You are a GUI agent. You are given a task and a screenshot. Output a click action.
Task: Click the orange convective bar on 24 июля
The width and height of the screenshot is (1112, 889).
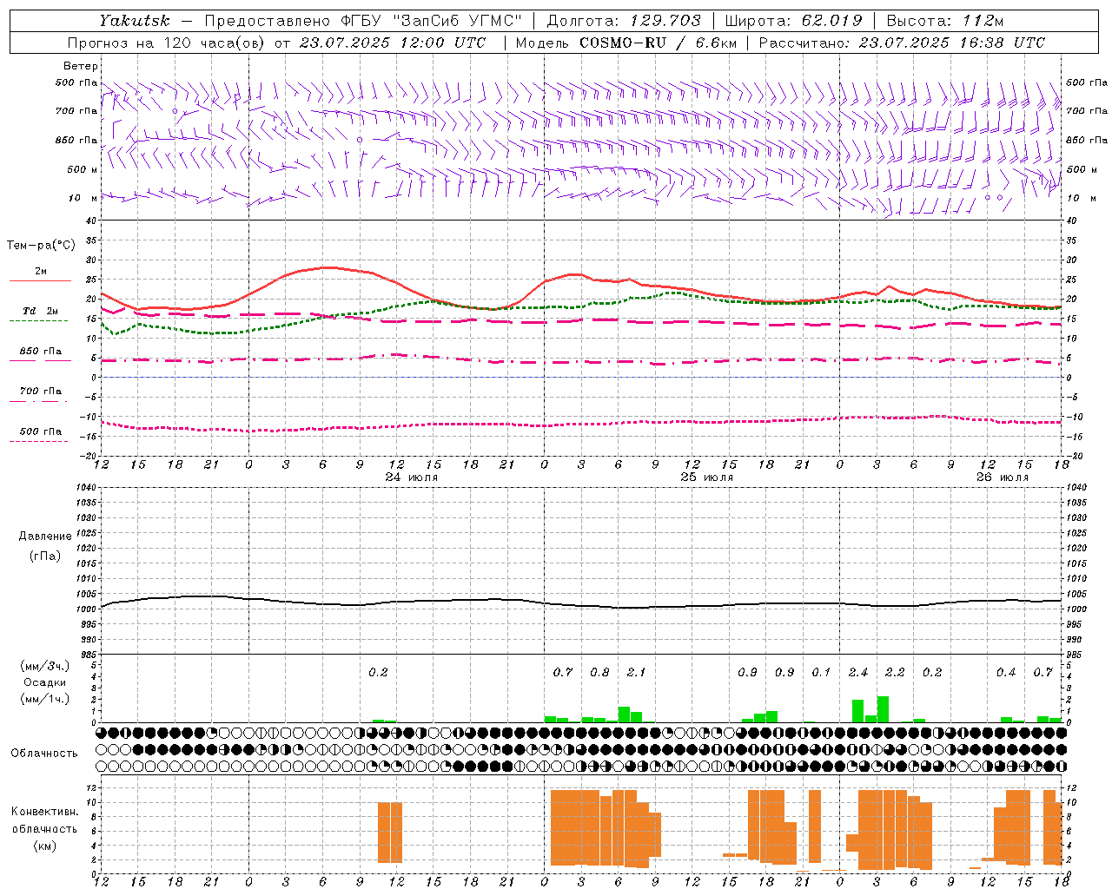coord(390,833)
